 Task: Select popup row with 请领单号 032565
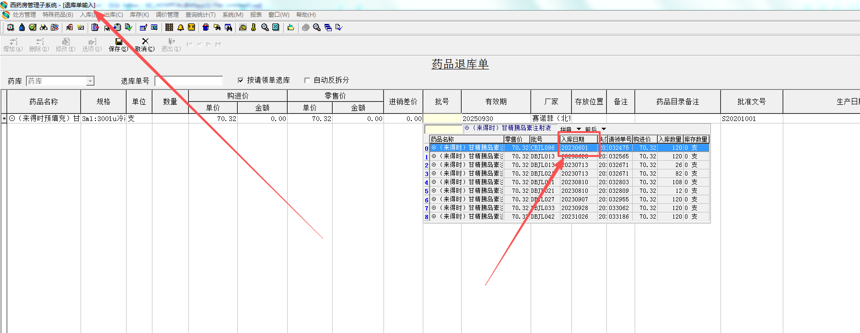569,156
